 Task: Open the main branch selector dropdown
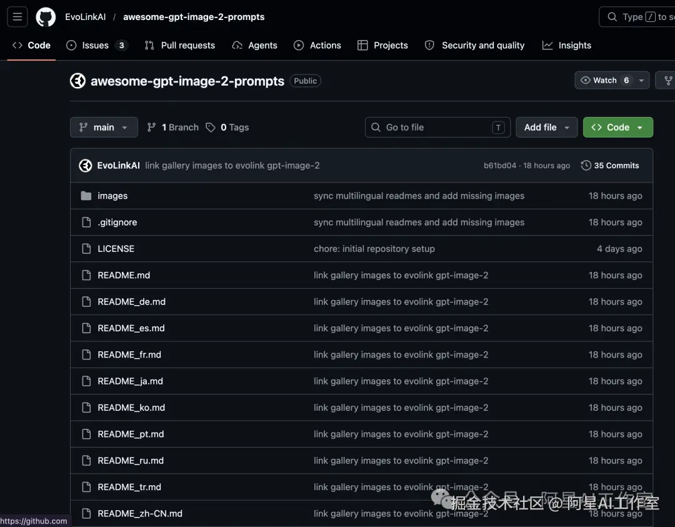(x=104, y=128)
